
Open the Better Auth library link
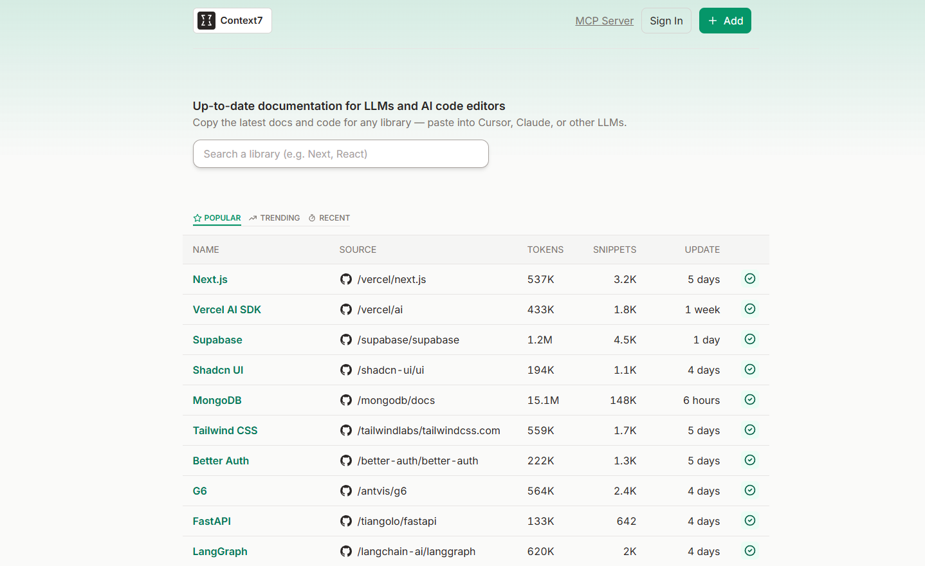pos(221,461)
